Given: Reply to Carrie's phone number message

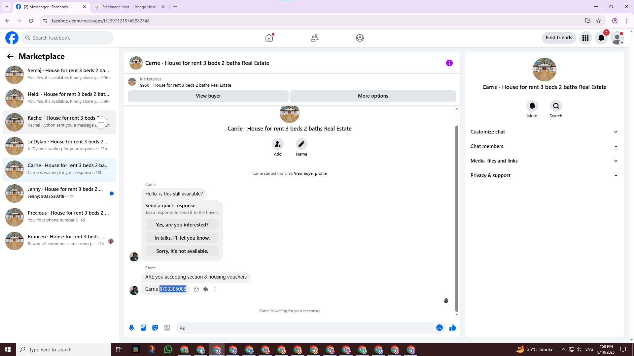Looking at the screenshot, I should [x=206, y=289].
